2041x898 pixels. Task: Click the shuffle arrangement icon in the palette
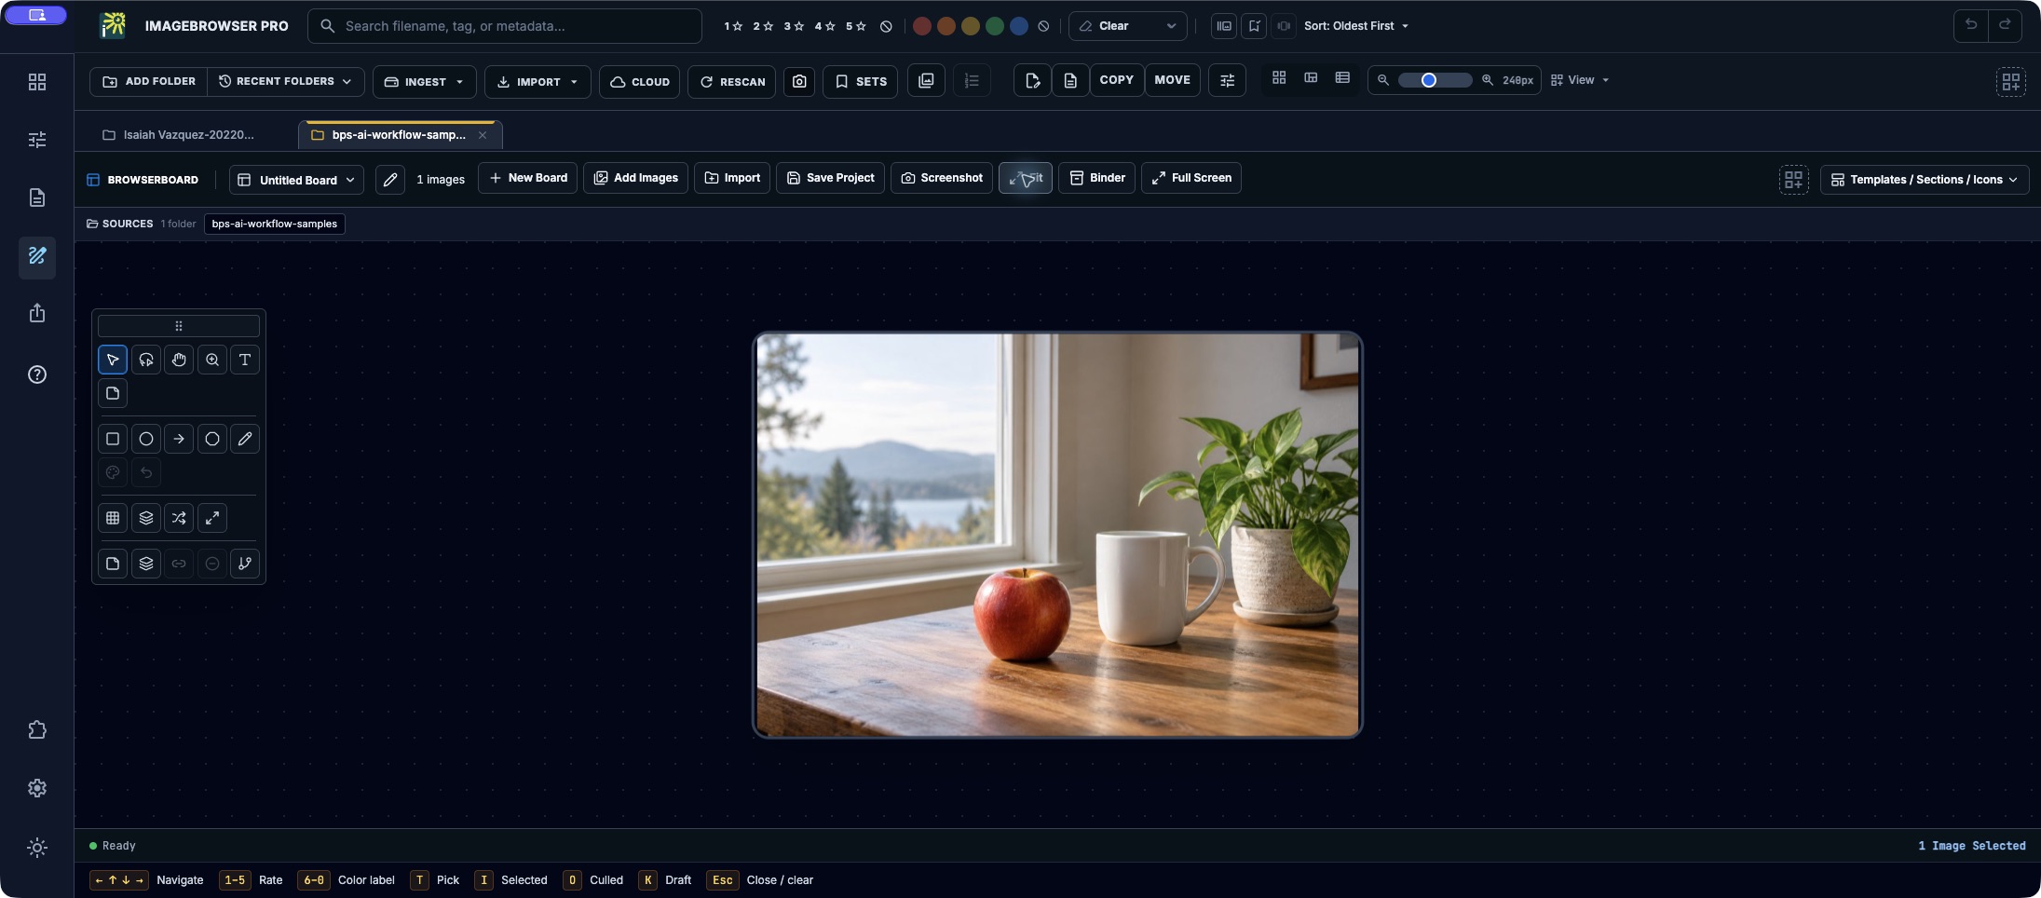(x=179, y=518)
